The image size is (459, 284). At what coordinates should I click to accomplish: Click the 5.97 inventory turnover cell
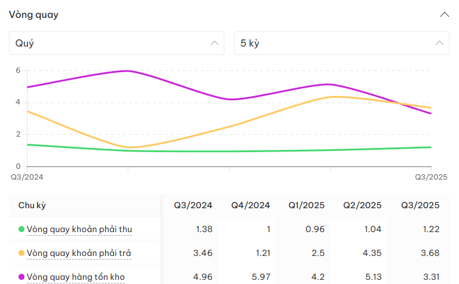261,277
